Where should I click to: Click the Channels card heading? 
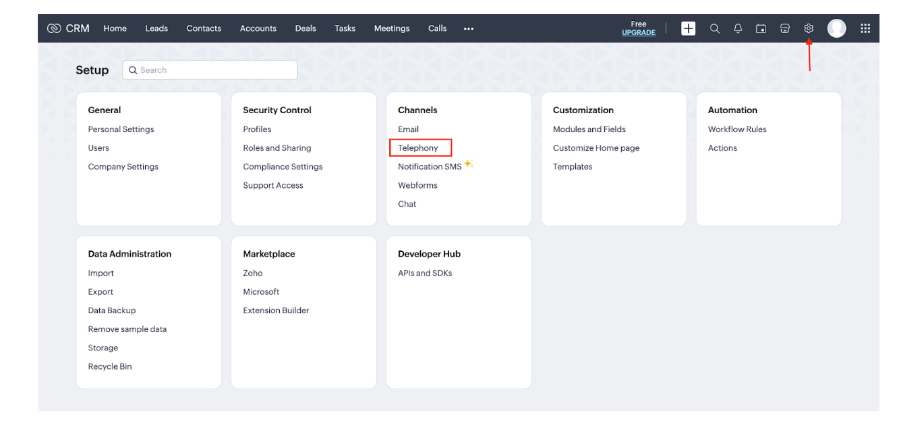(417, 110)
